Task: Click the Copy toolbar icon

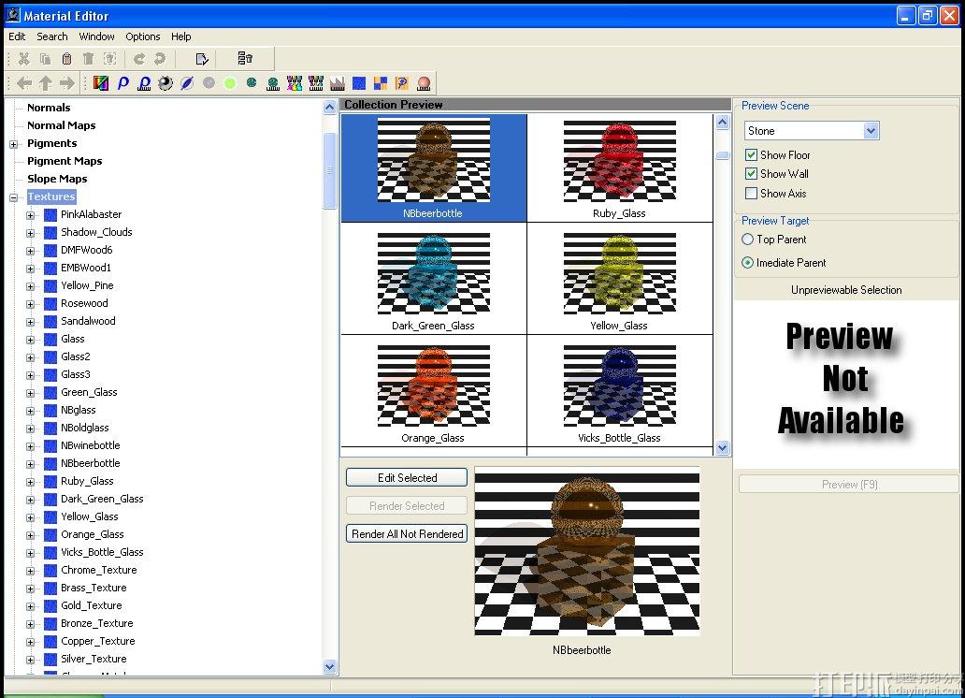Action: [x=46, y=59]
